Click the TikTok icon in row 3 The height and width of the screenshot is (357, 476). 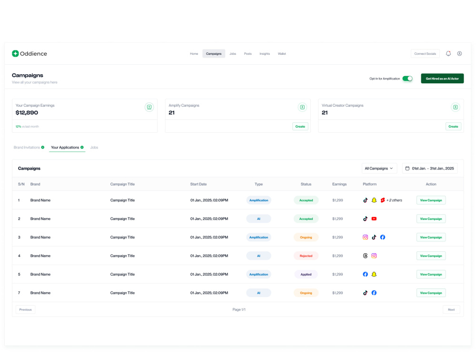click(x=374, y=237)
